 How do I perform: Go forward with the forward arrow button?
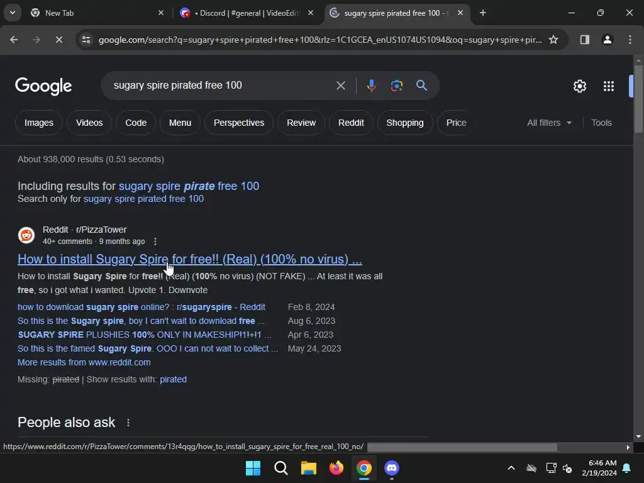(x=36, y=40)
